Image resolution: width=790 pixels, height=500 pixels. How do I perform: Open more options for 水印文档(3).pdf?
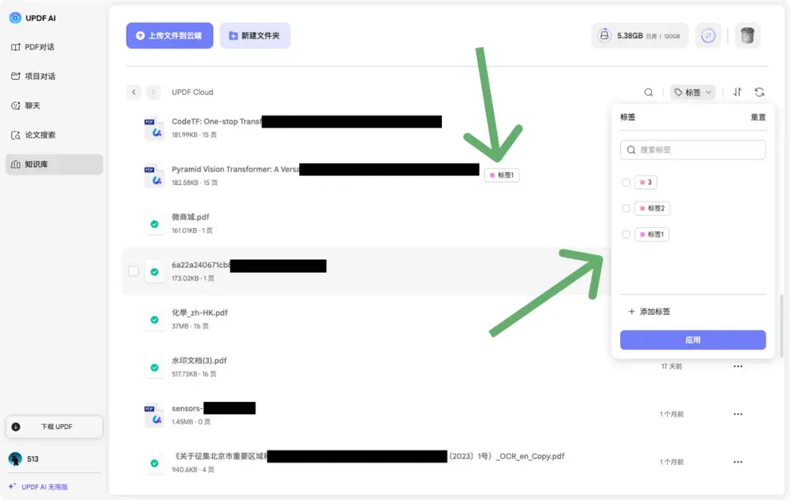click(737, 366)
